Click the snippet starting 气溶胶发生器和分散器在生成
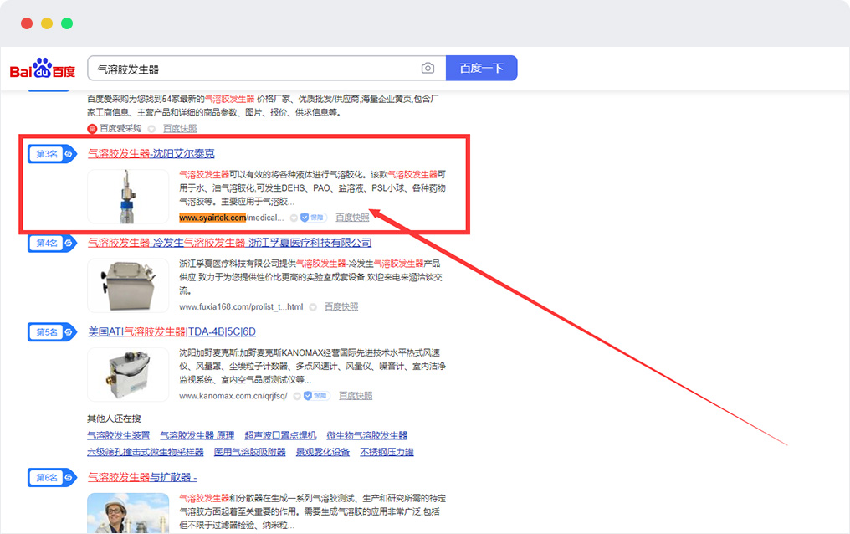The width and height of the screenshot is (850, 534). pyautogui.click(x=312, y=511)
